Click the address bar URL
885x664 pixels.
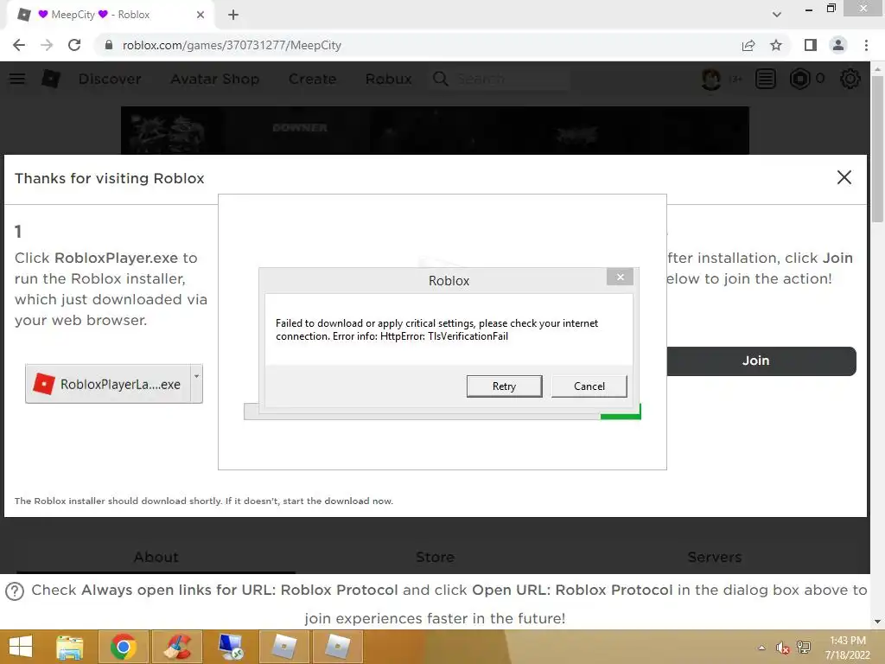(x=232, y=45)
